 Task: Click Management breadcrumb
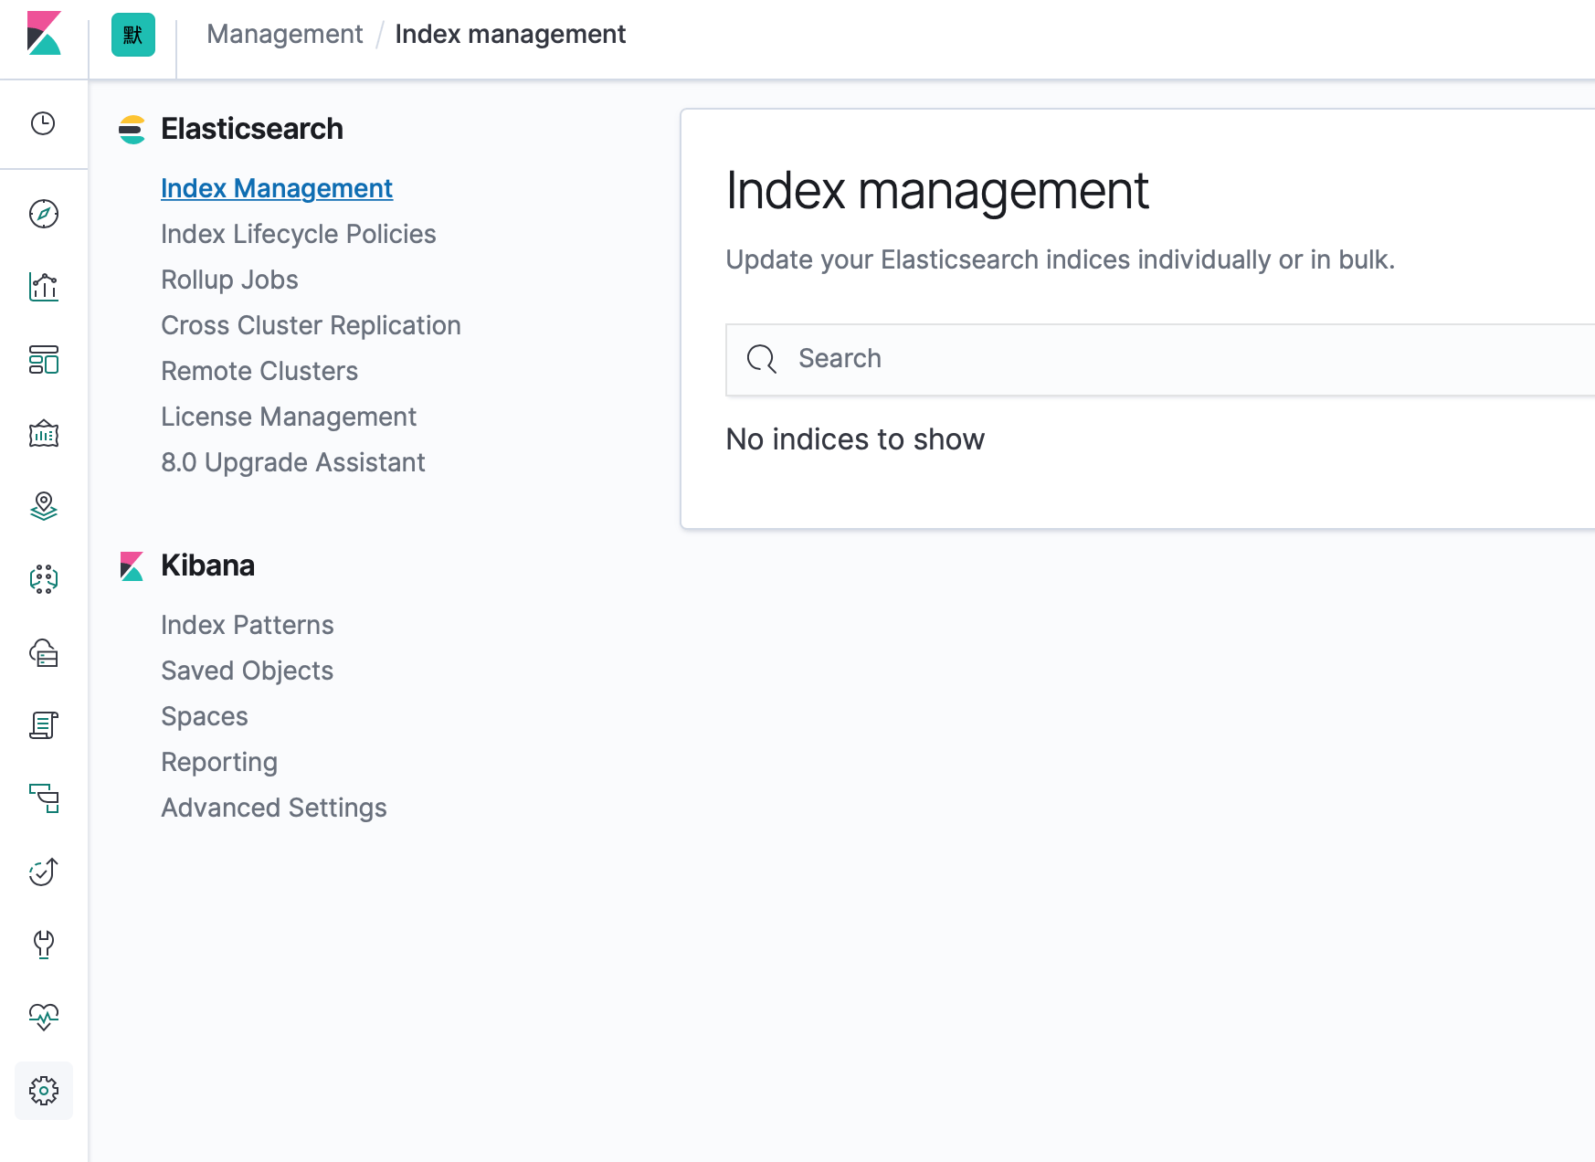click(285, 35)
